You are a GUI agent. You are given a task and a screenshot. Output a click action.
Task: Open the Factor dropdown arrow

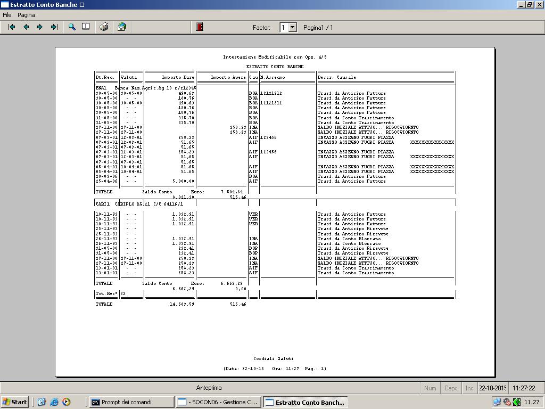click(x=292, y=27)
